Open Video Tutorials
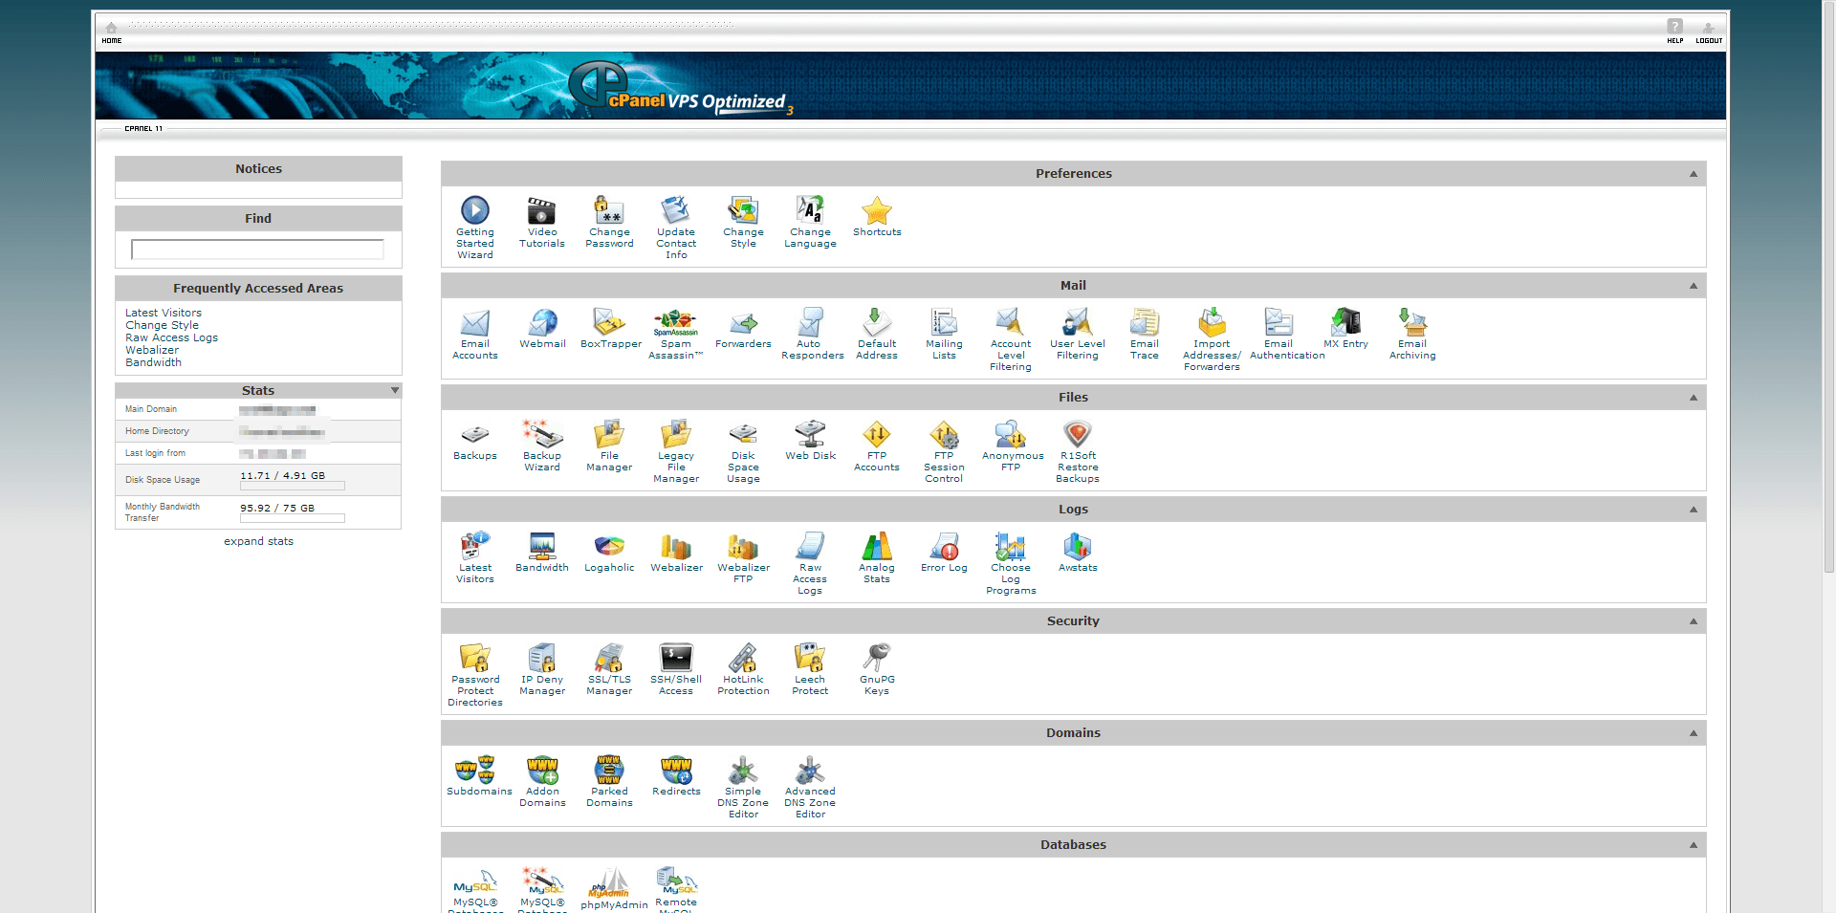 coord(542,210)
